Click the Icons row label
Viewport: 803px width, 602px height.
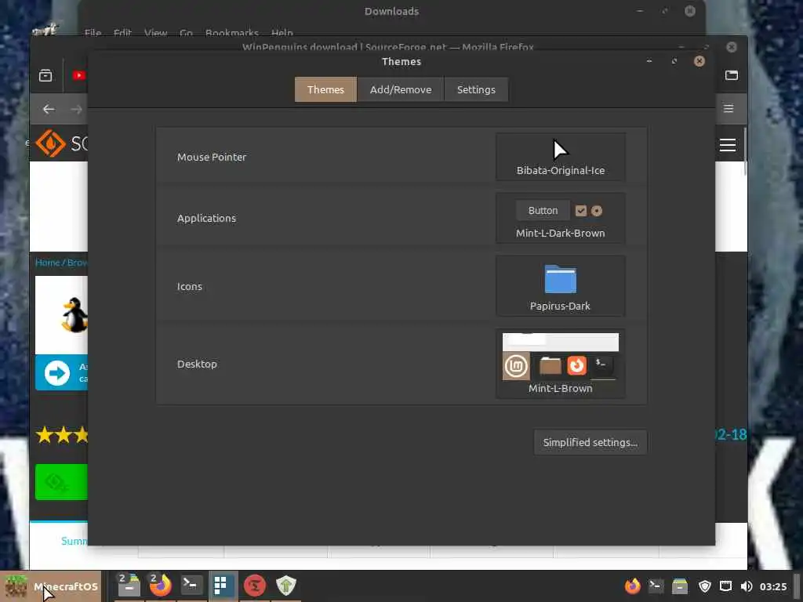[190, 287]
